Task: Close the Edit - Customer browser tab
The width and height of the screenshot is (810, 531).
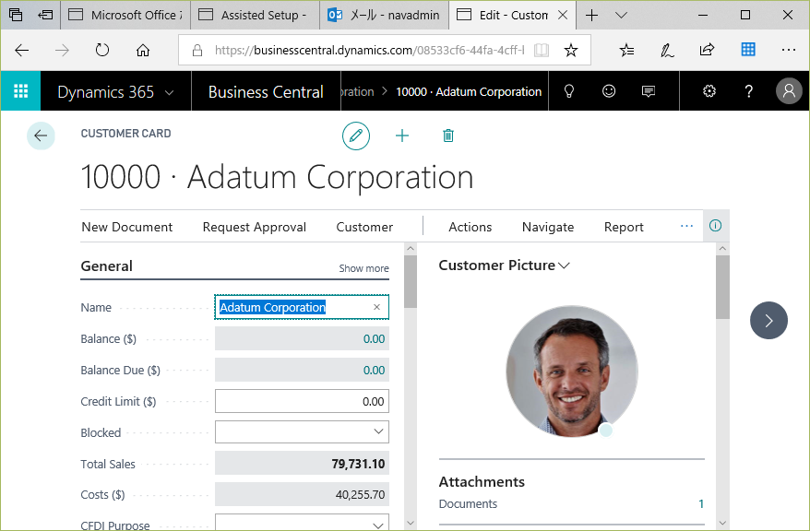Action: [563, 15]
